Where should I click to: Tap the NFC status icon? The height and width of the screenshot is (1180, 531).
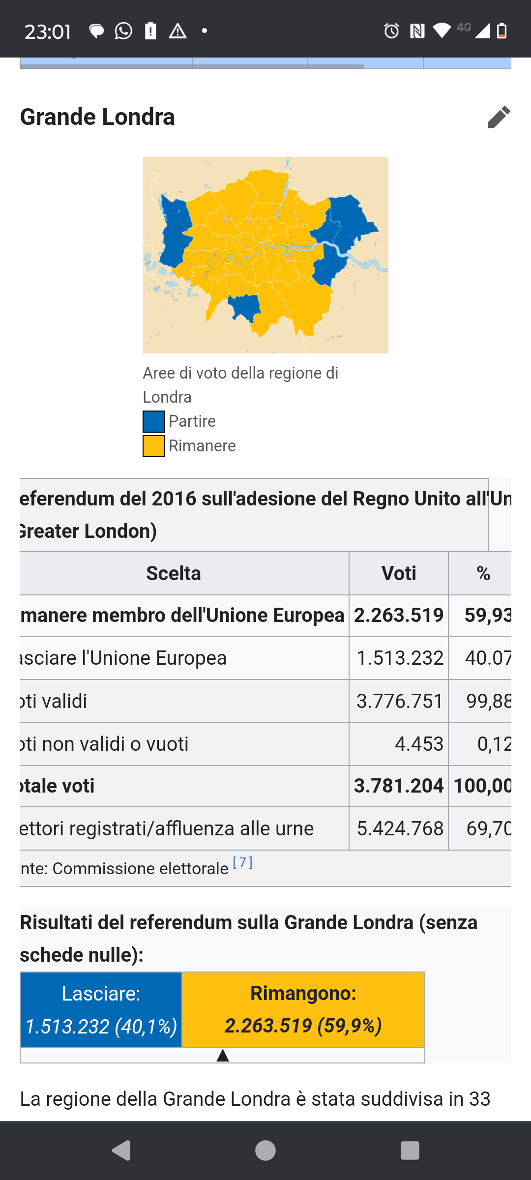tap(417, 31)
